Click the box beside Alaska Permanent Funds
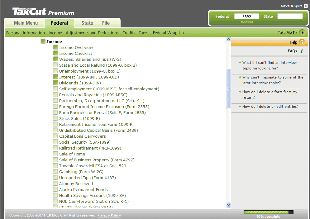 point(55,189)
